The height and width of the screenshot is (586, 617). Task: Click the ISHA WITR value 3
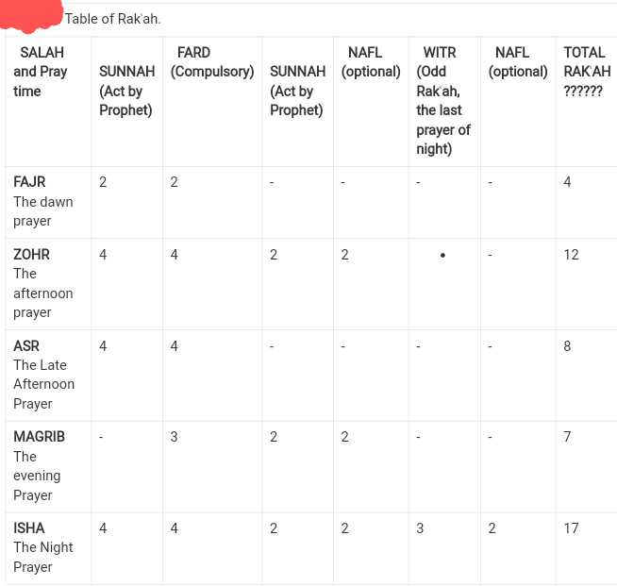click(420, 528)
